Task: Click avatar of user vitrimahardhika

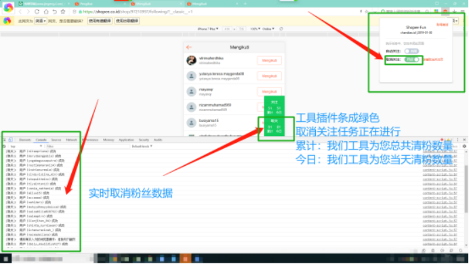Action: 191,60
